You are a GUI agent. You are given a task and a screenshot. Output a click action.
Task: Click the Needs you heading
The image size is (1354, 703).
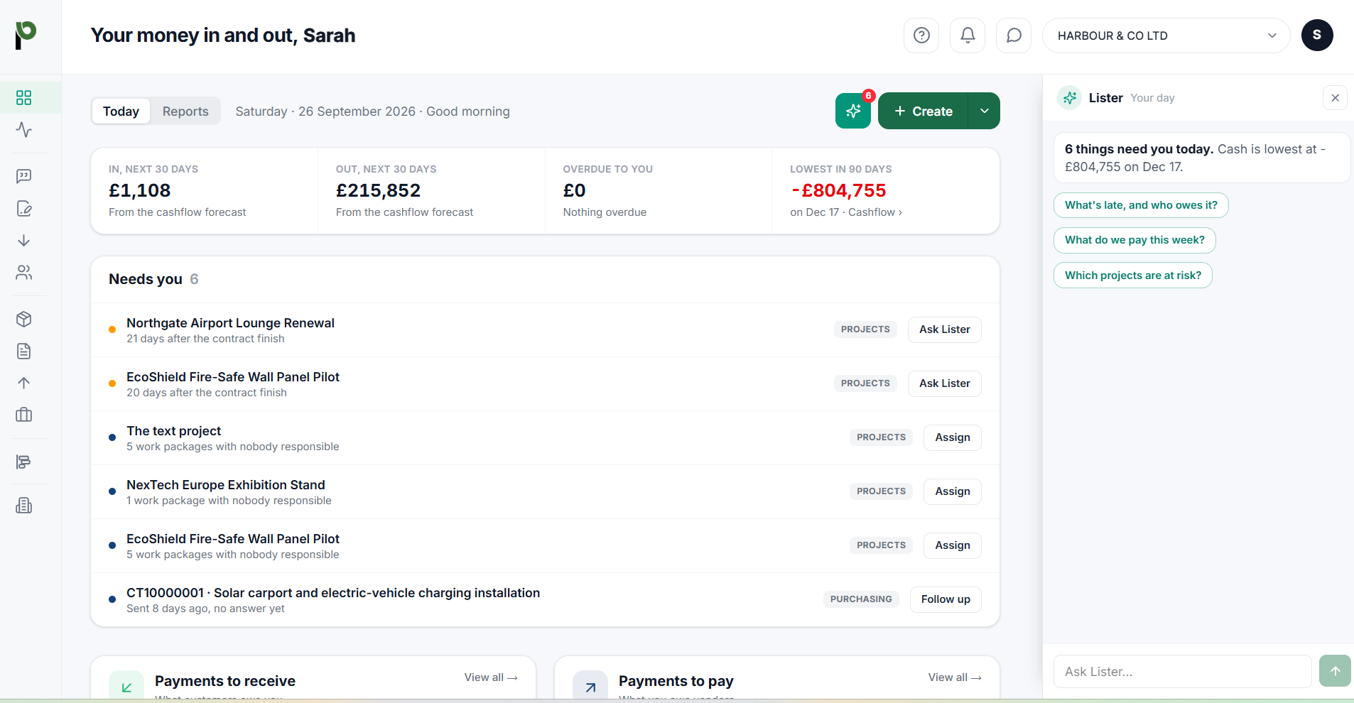[x=146, y=279]
